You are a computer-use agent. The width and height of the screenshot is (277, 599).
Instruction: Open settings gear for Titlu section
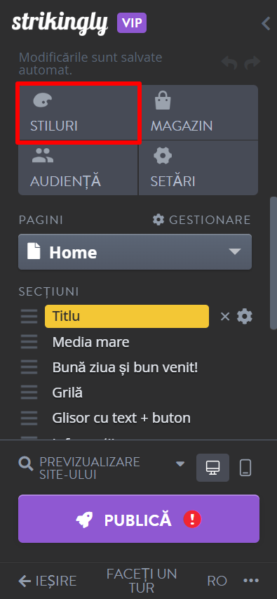pos(245,317)
